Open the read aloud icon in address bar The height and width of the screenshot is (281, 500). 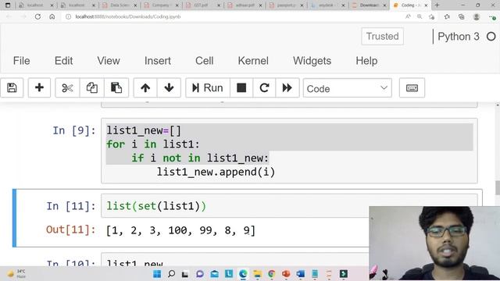pyautogui.click(x=408, y=16)
